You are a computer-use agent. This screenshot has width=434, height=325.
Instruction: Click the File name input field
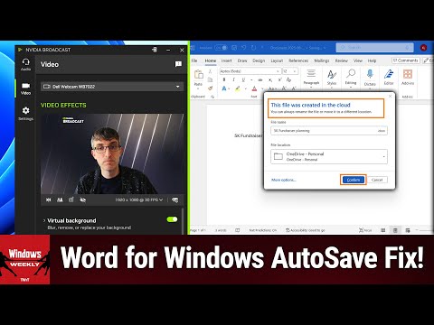coord(329,131)
